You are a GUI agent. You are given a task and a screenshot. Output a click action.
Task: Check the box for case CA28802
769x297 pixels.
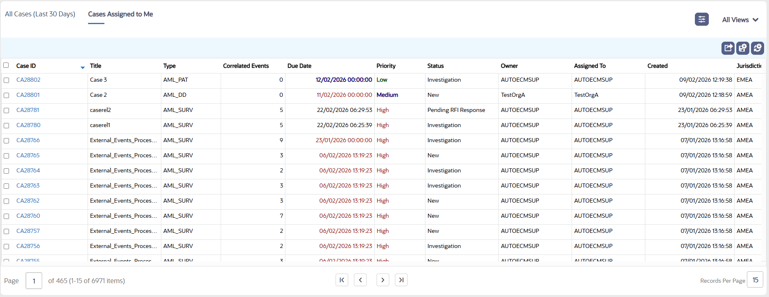click(6, 80)
